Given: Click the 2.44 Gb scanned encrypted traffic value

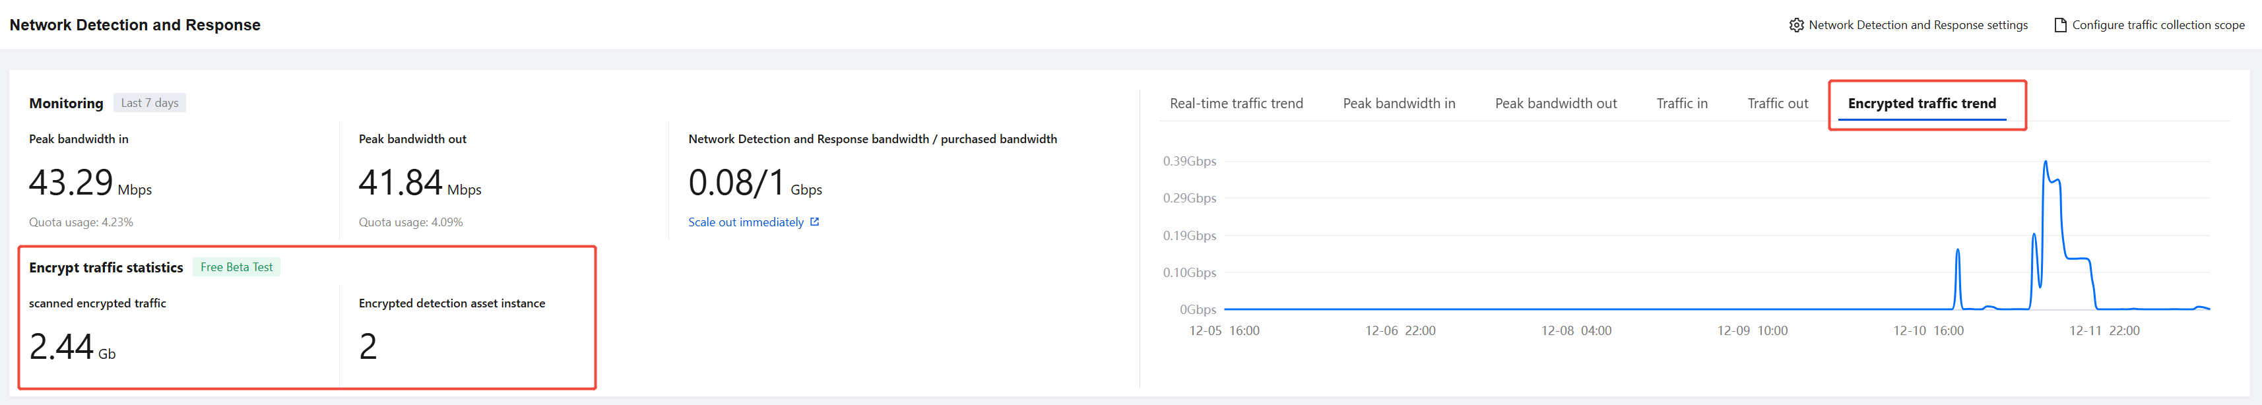Looking at the screenshot, I should tap(61, 347).
